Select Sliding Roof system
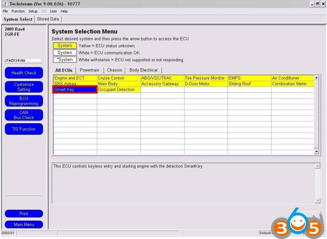 tap(250, 84)
